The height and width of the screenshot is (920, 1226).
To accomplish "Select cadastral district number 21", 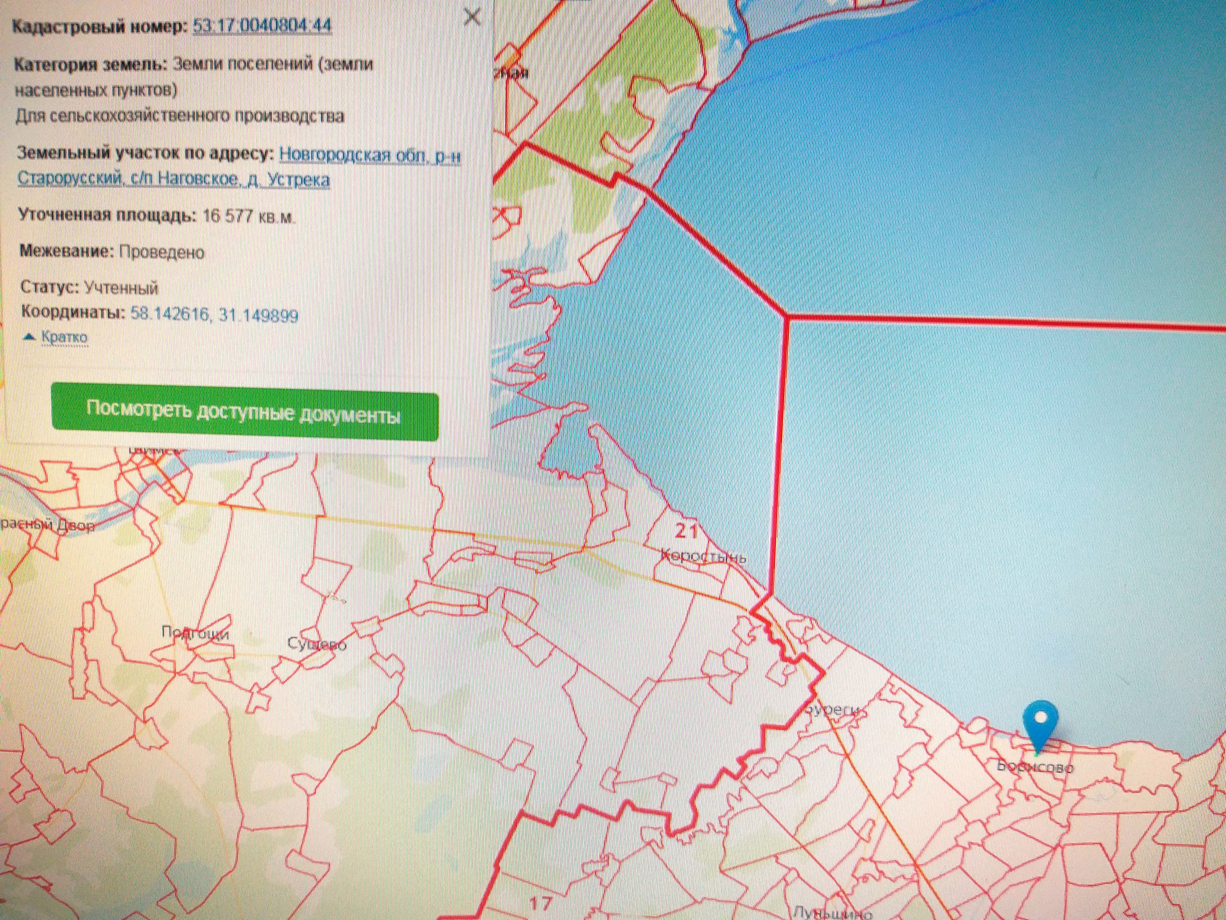I will click(686, 530).
